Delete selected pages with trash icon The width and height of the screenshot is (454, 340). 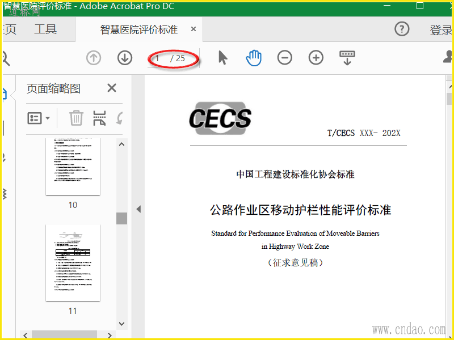[x=77, y=118]
